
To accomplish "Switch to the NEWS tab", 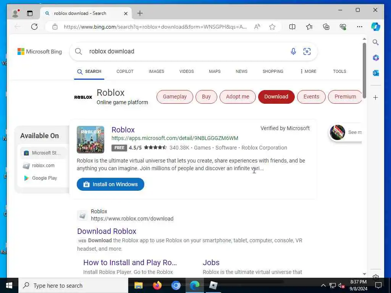I will 242,71.
